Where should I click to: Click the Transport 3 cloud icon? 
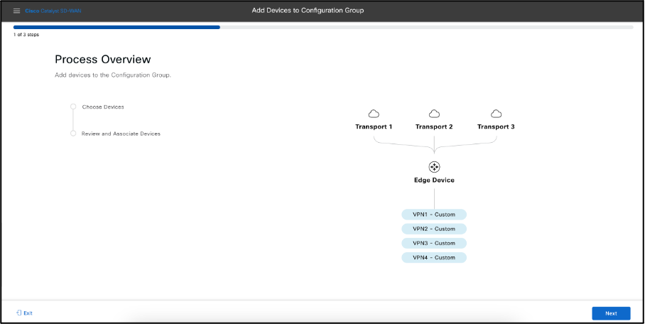click(x=496, y=114)
